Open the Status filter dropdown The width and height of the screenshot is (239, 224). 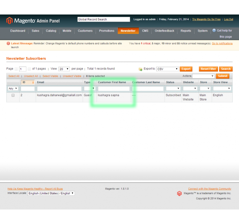tap(173, 89)
